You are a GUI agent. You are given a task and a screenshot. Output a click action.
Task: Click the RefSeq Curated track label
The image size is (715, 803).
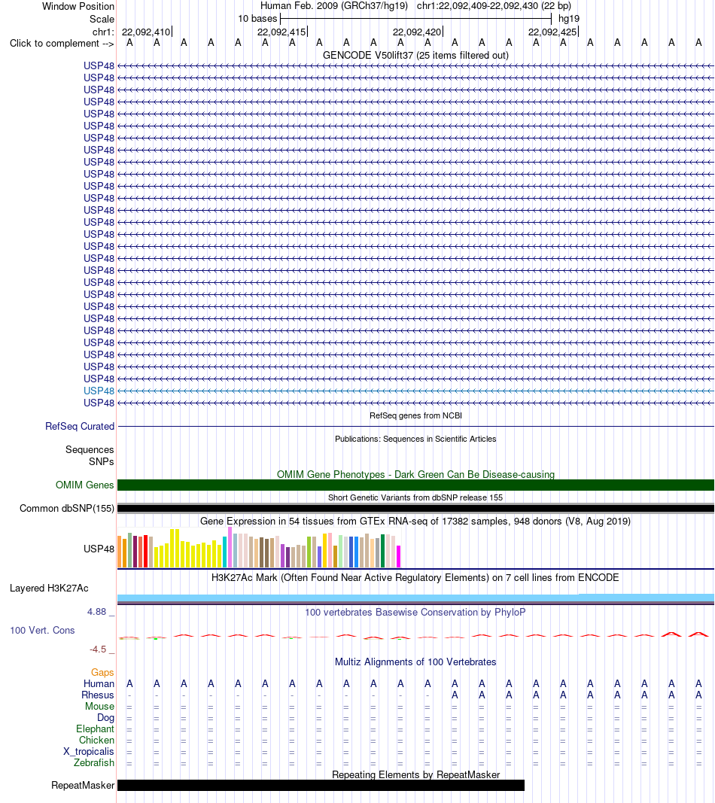(80, 426)
